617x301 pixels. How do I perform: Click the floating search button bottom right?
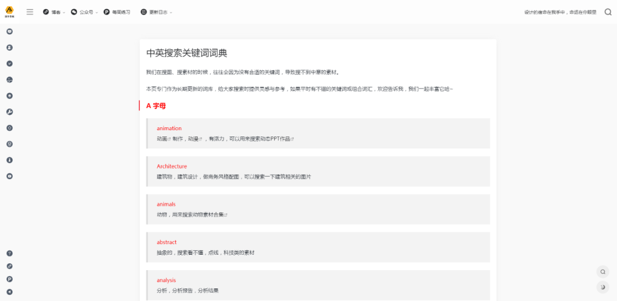point(603,272)
